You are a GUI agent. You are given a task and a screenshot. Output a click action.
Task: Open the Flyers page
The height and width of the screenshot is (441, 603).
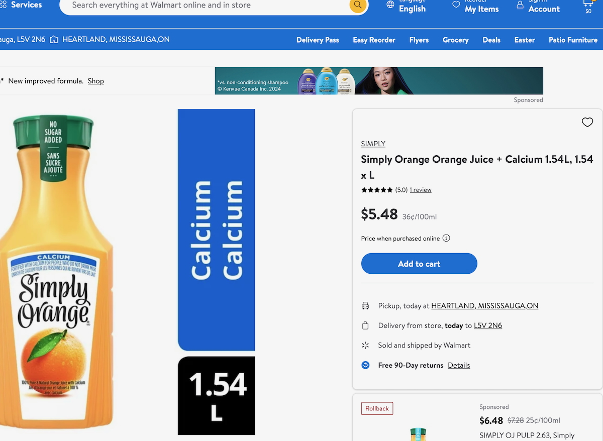click(419, 40)
